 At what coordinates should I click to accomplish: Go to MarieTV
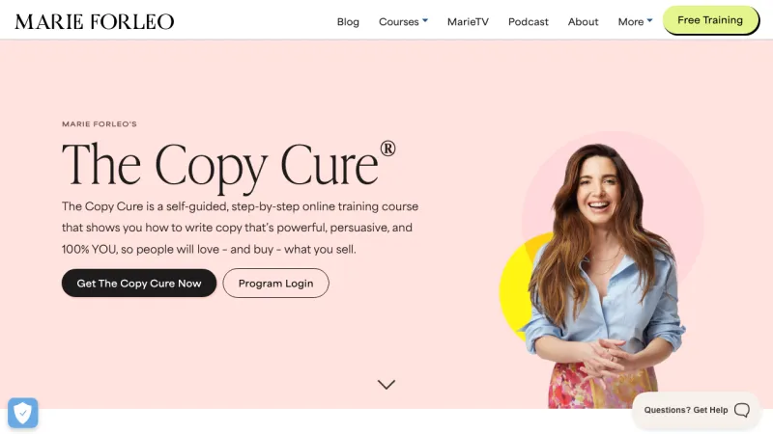point(468,21)
